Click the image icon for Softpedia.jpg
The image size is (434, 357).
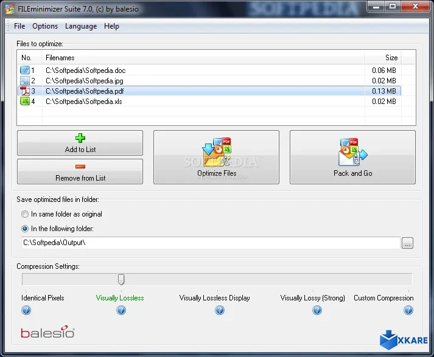coord(25,80)
